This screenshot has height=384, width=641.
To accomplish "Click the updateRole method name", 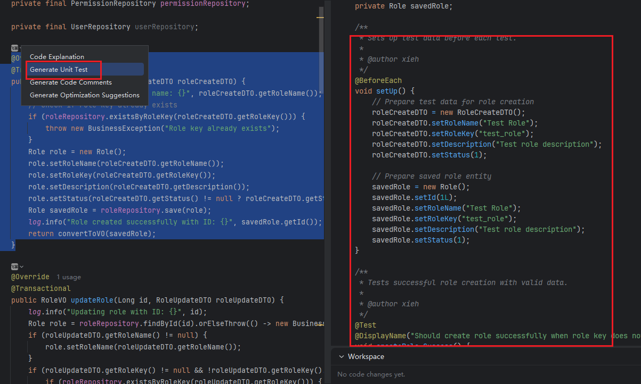I will (x=91, y=300).
